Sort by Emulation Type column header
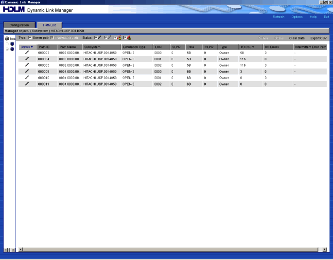Image resolution: width=333 pixels, height=260 pixels. point(137,47)
